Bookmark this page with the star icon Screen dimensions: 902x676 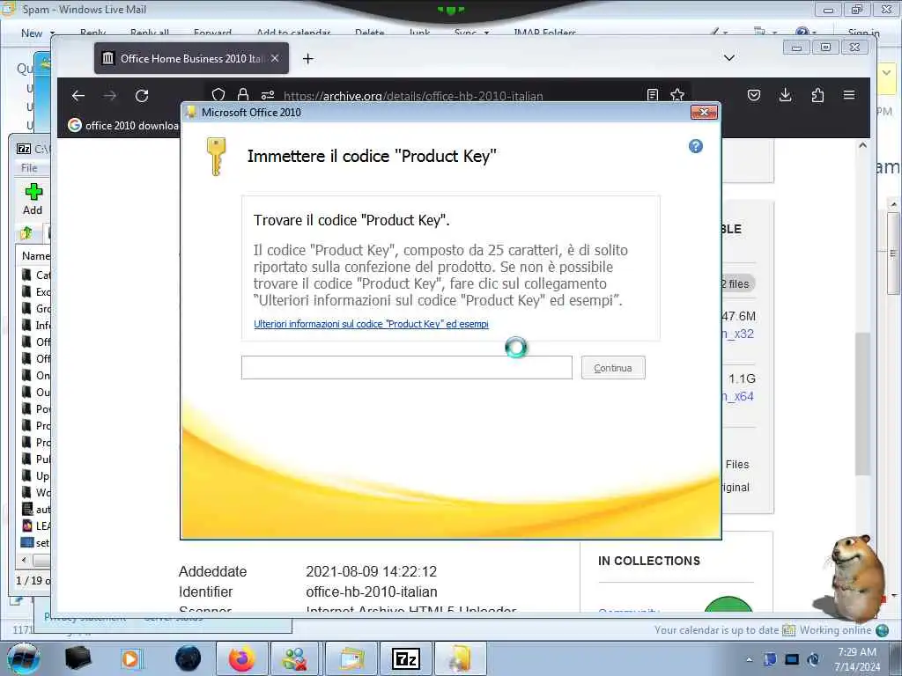[677, 95]
